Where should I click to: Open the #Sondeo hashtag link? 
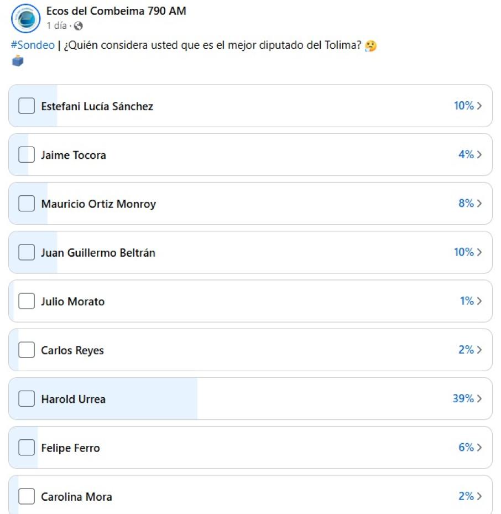pos(33,45)
